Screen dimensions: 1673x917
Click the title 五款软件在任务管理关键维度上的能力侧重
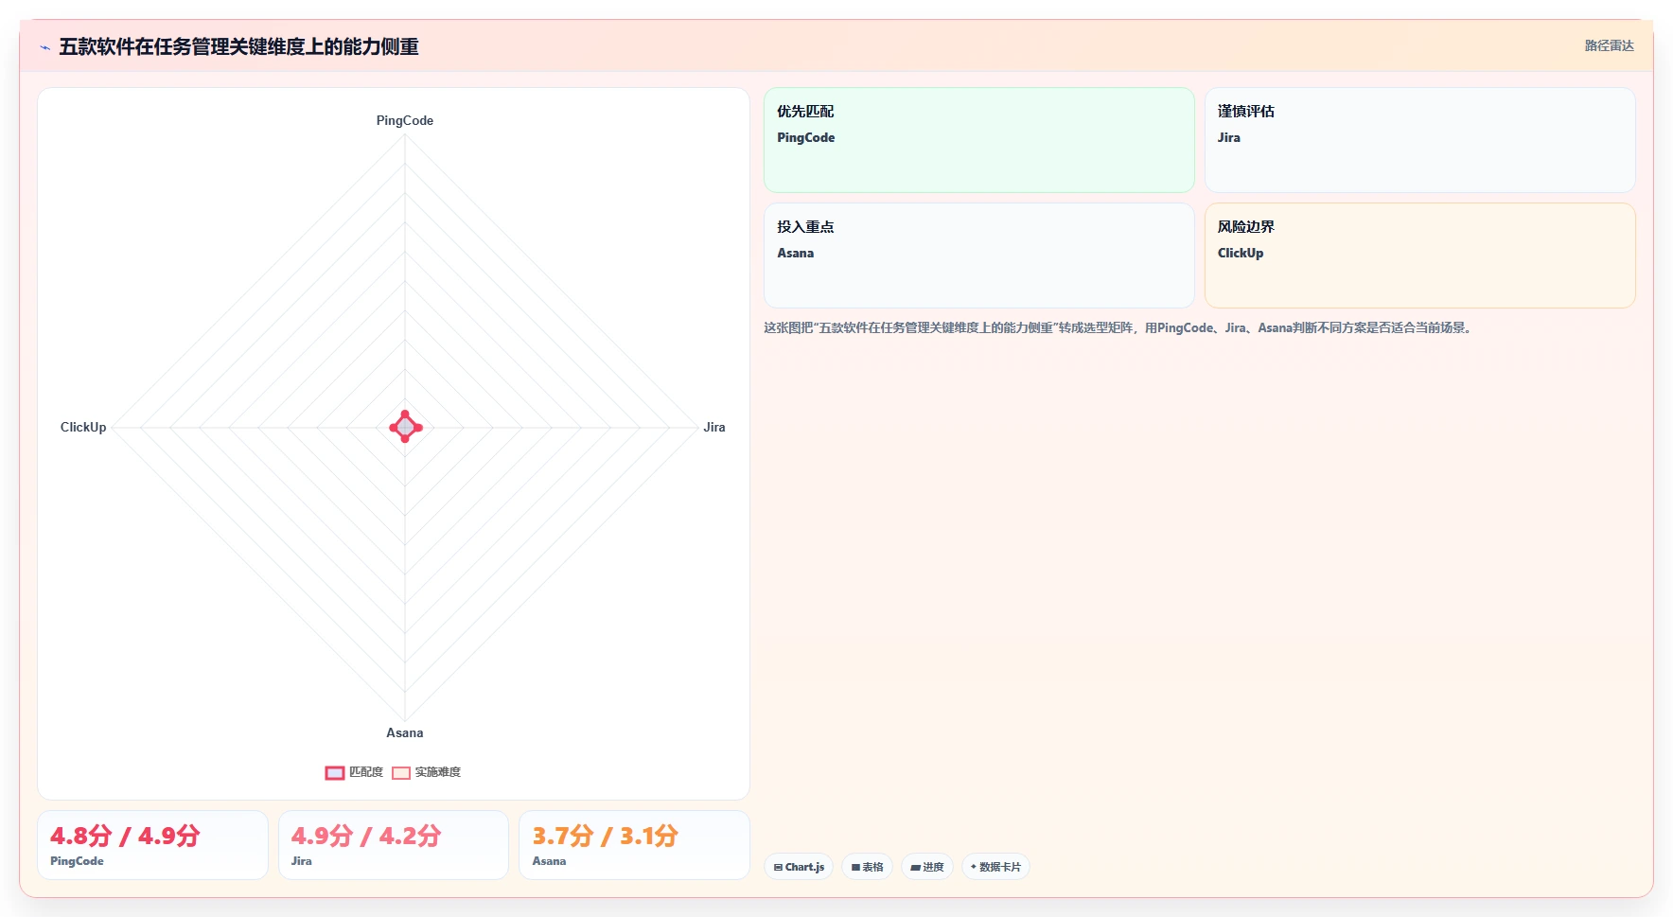238,46
